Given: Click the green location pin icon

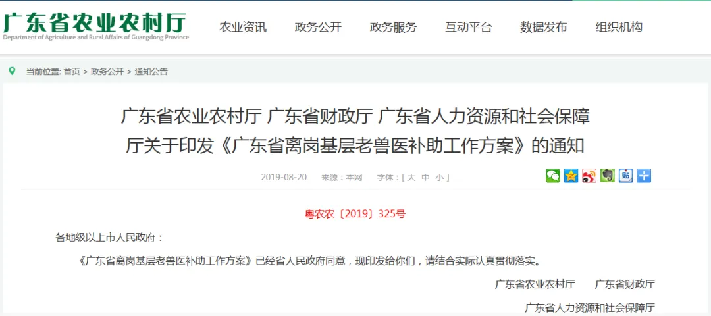Looking at the screenshot, I should pyautogui.click(x=13, y=71).
